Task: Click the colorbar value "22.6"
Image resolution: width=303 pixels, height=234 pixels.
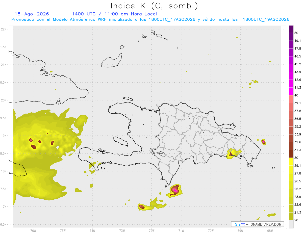Action: pos(298,205)
